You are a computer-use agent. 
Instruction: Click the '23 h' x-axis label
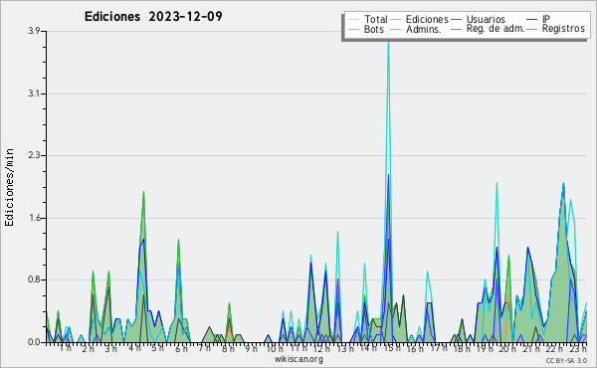(x=578, y=348)
